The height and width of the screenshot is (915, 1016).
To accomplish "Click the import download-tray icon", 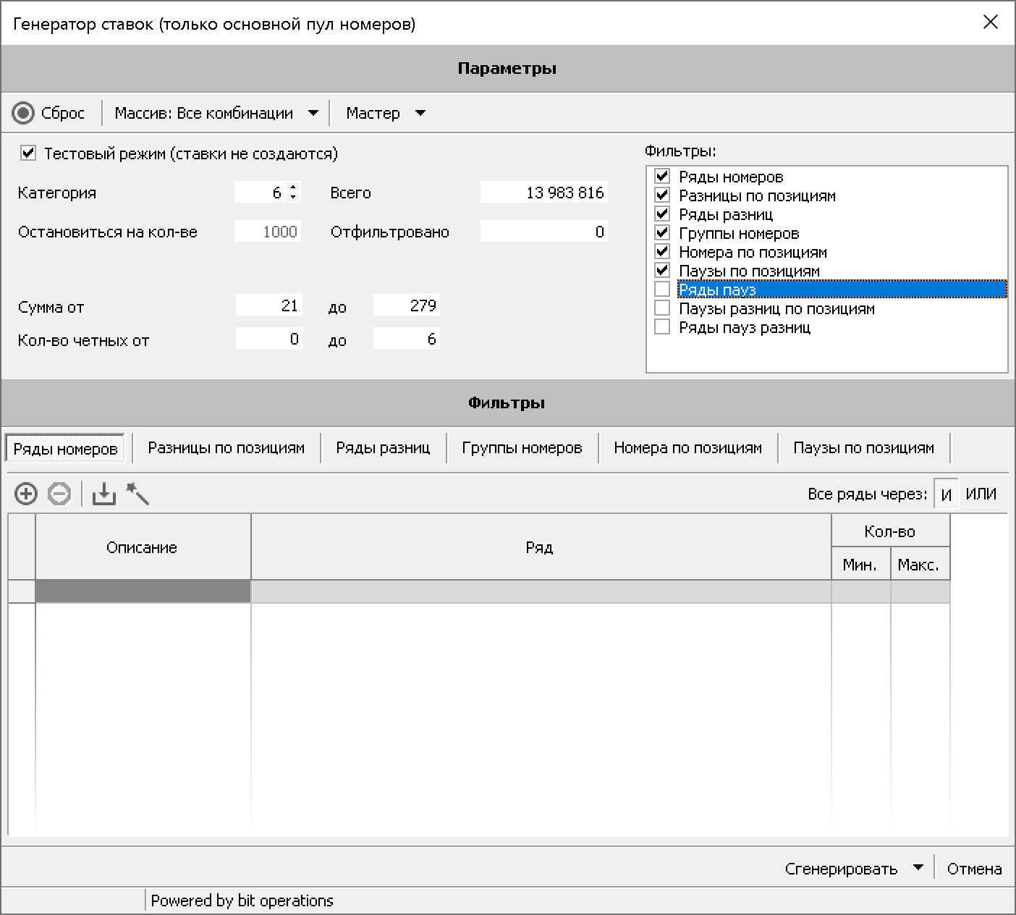I will 104,494.
